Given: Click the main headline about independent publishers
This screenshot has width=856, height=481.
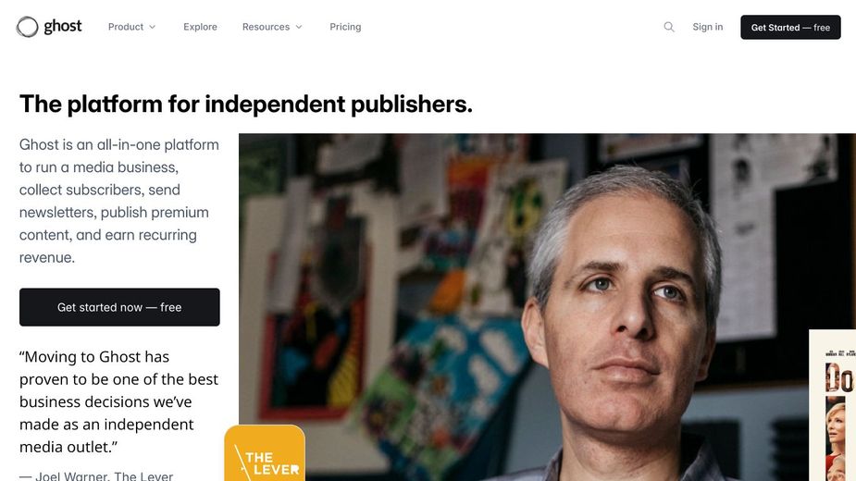Looking at the screenshot, I should pos(246,104).
